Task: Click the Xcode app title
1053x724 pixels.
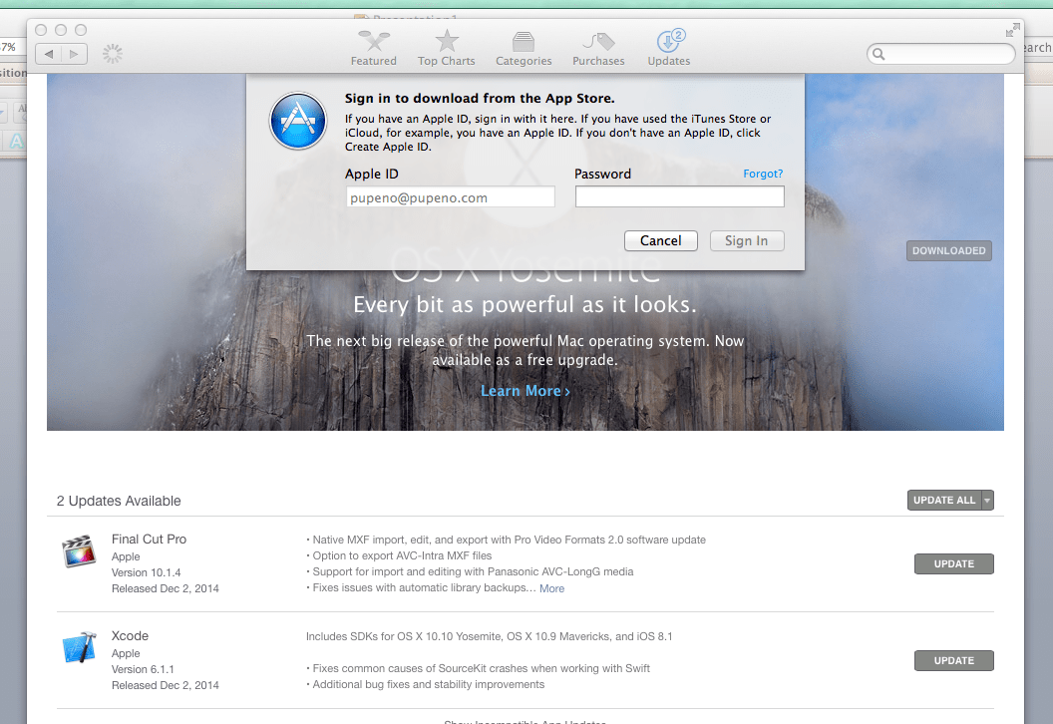Action: click(130, 635)
